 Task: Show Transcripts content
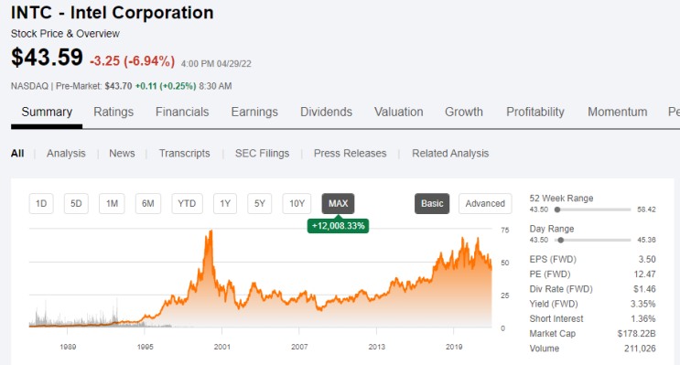point(184,154)
